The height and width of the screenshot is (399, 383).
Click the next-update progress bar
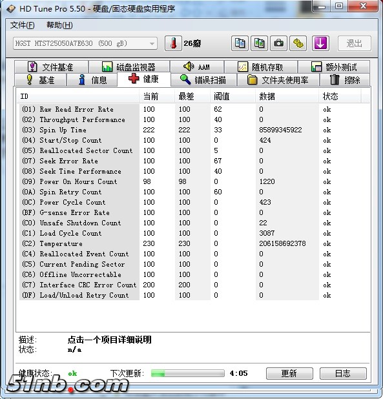(187, 373)
